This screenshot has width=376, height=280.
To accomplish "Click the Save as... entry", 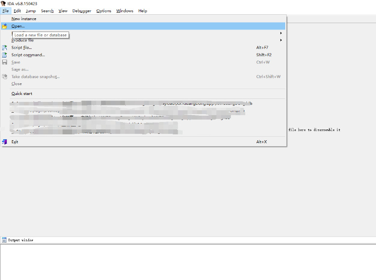I will pyautogui.click(x=143, y=69).
